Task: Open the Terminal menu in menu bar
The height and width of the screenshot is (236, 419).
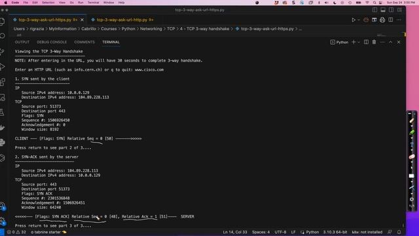Action: (x=93, y=3)
